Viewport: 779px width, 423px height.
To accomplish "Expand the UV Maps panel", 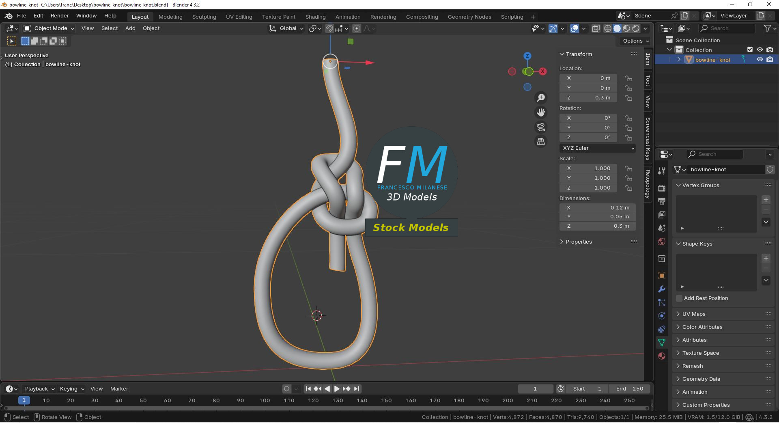I will click(x=678, y=314).
